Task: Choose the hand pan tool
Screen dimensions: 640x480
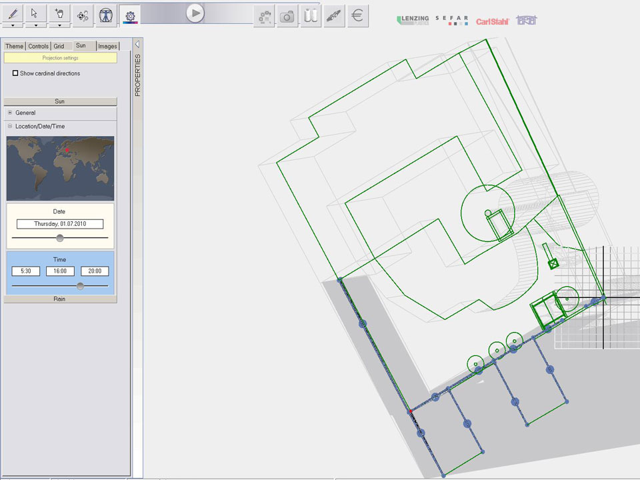Action: (60, 13)
